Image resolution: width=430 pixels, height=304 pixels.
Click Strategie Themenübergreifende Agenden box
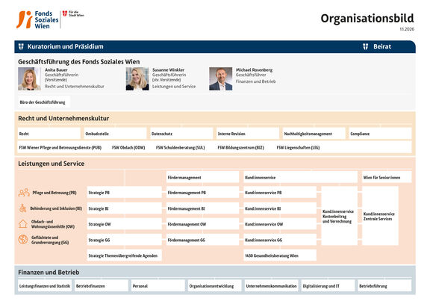(124, 255)
